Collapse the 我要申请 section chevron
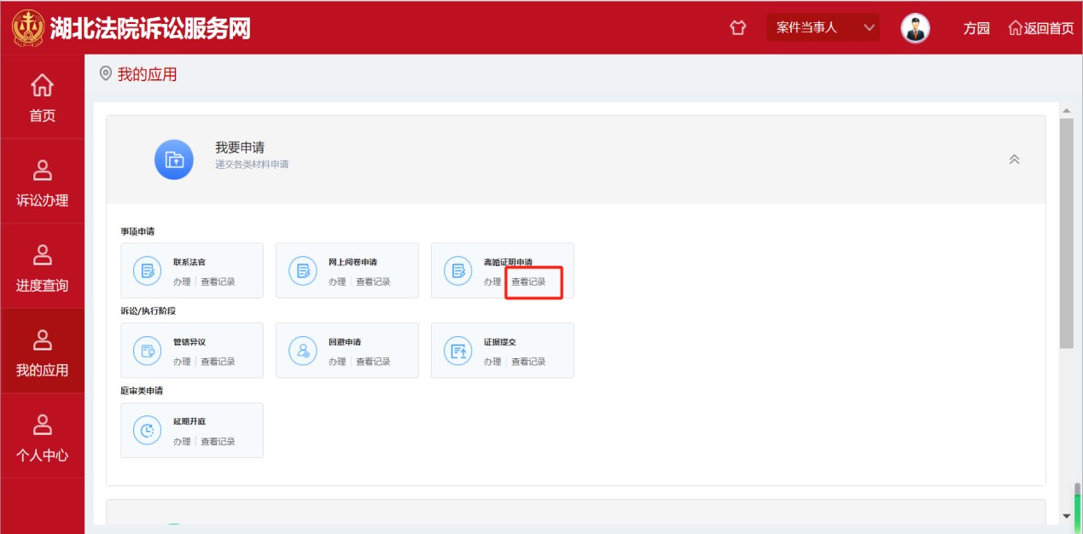Screen dimensions: 1083x534 (x=1015, y=160)
